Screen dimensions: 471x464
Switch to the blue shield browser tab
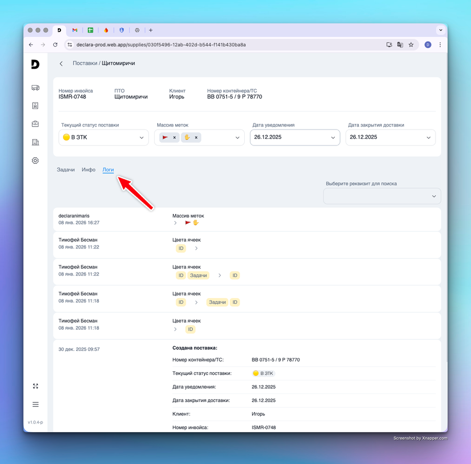tap(122, 30)
